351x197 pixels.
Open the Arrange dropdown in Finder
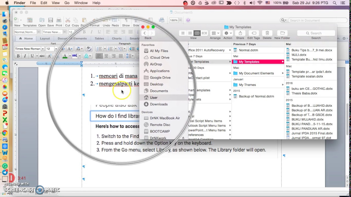tap(215, 33)
